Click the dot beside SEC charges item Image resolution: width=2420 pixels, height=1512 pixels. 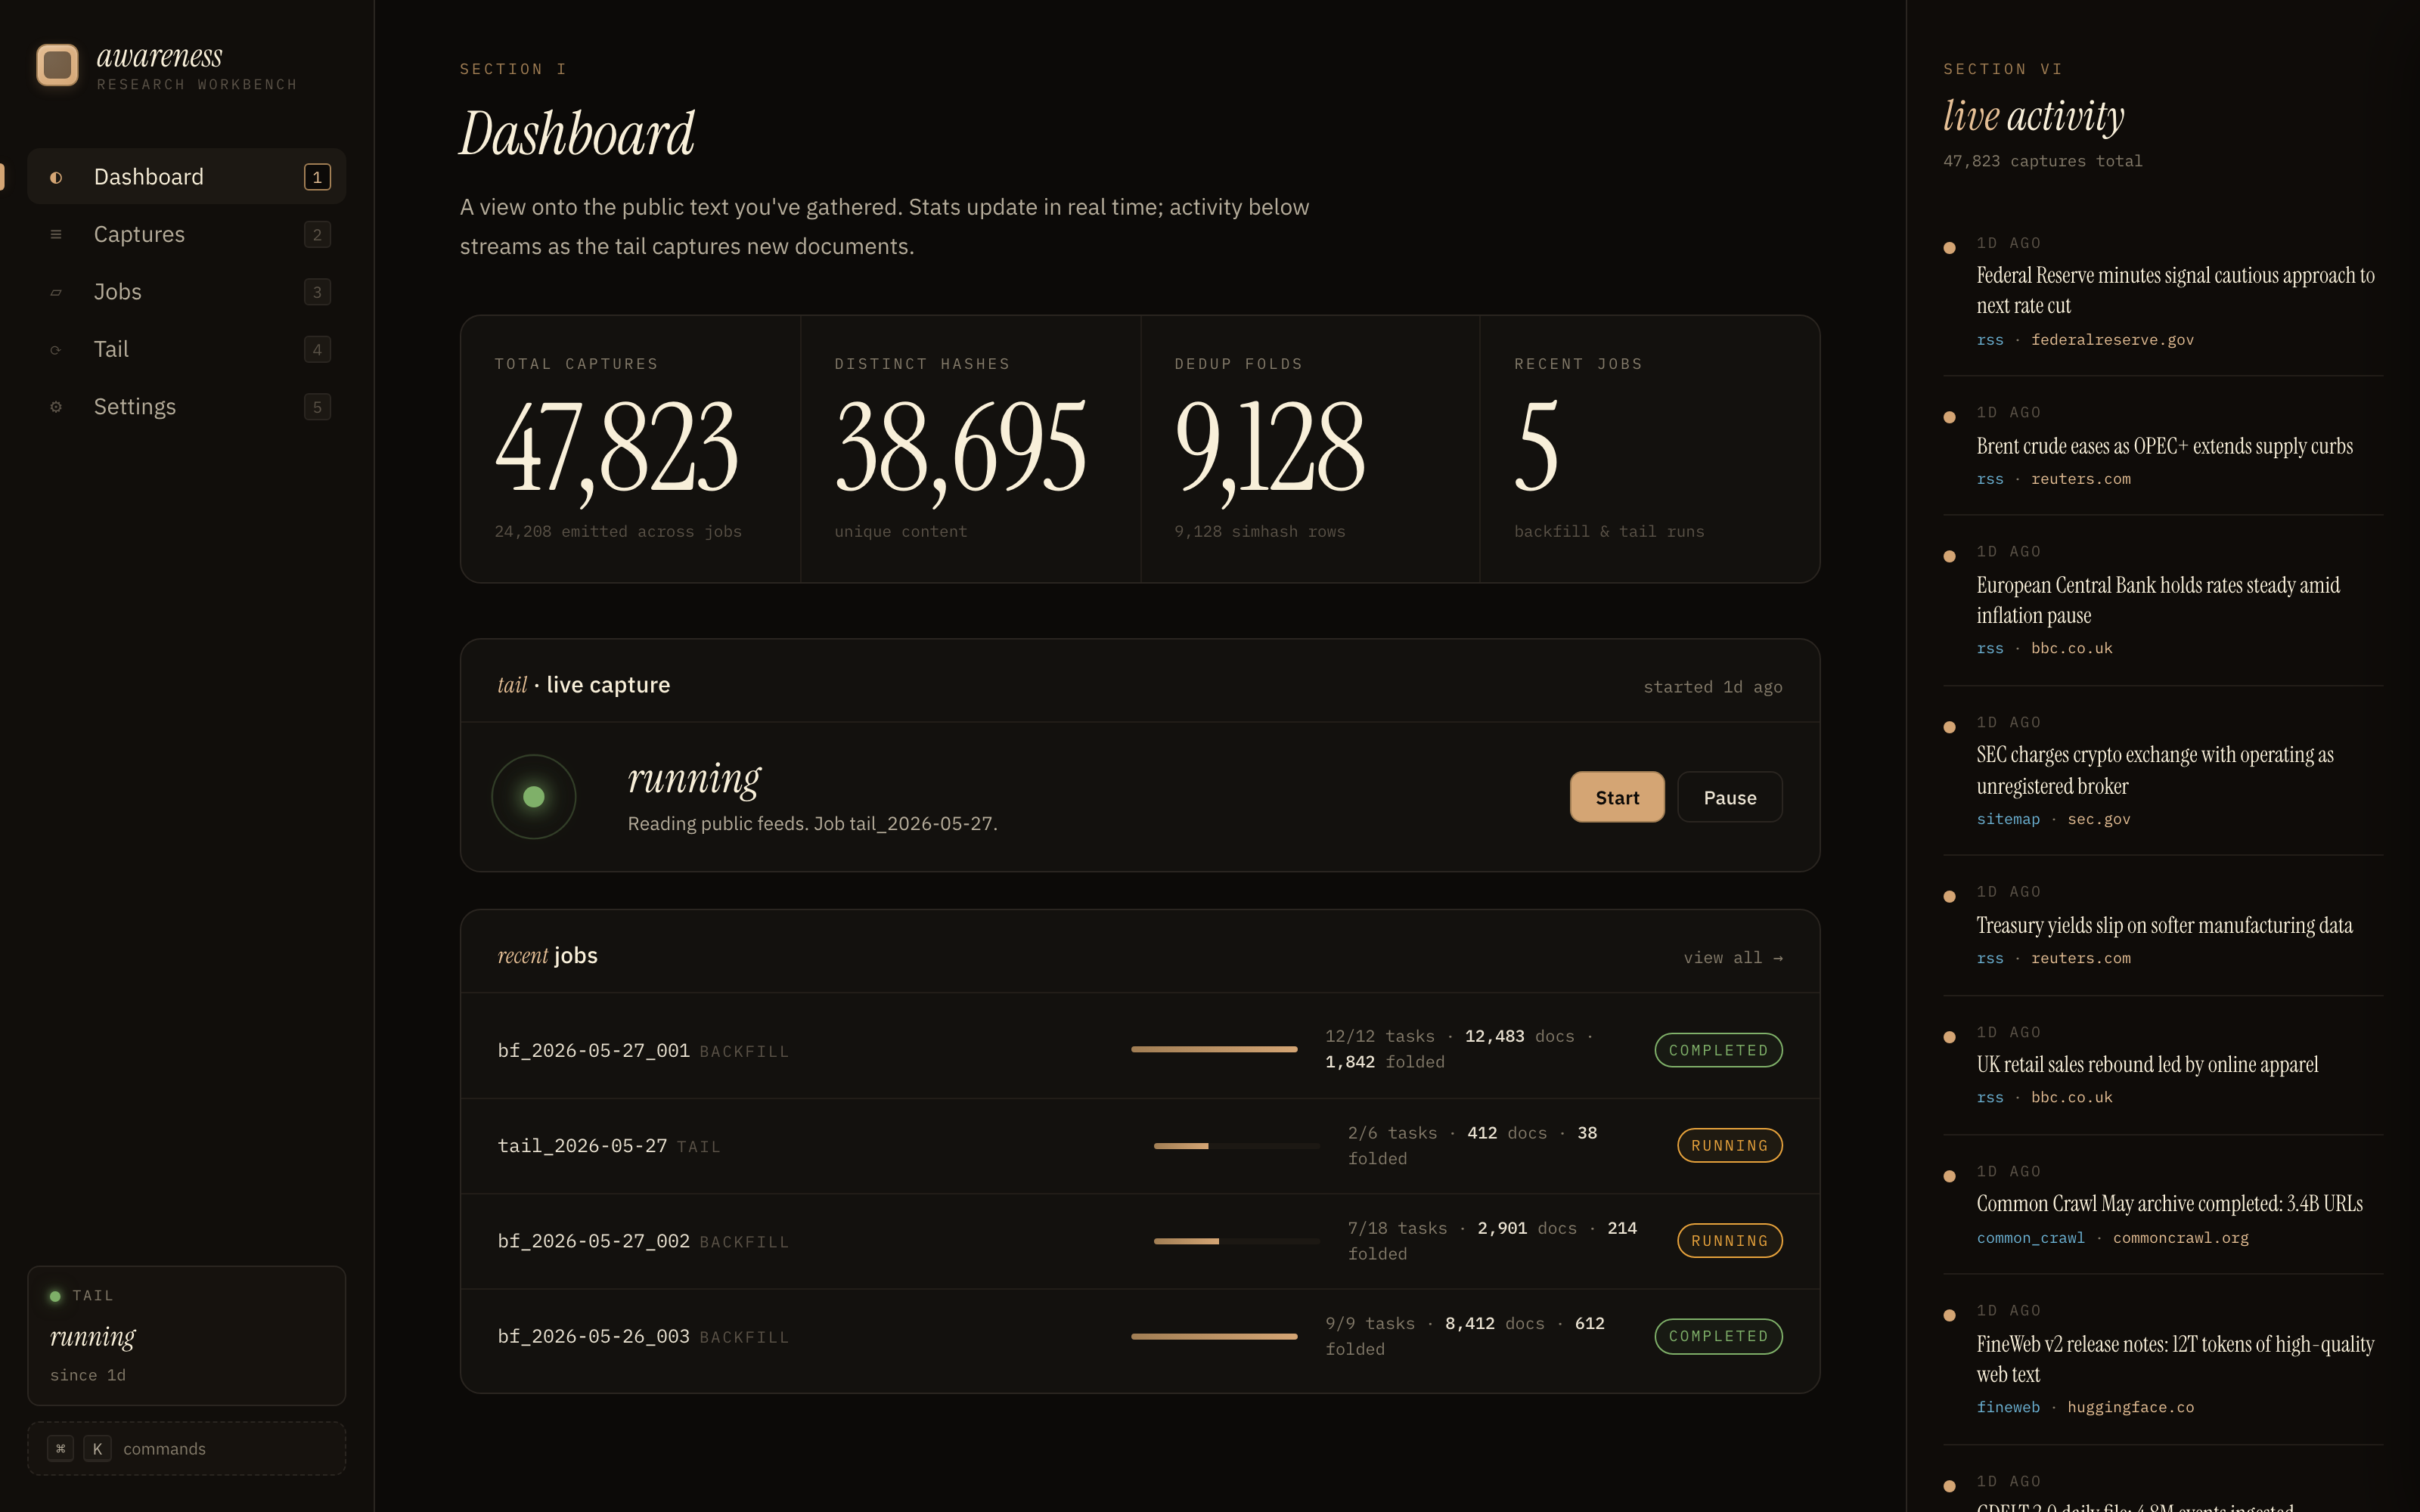pos(1949,727)
